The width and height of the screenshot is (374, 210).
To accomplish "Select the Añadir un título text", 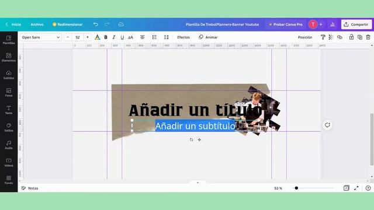I will 195,110.
